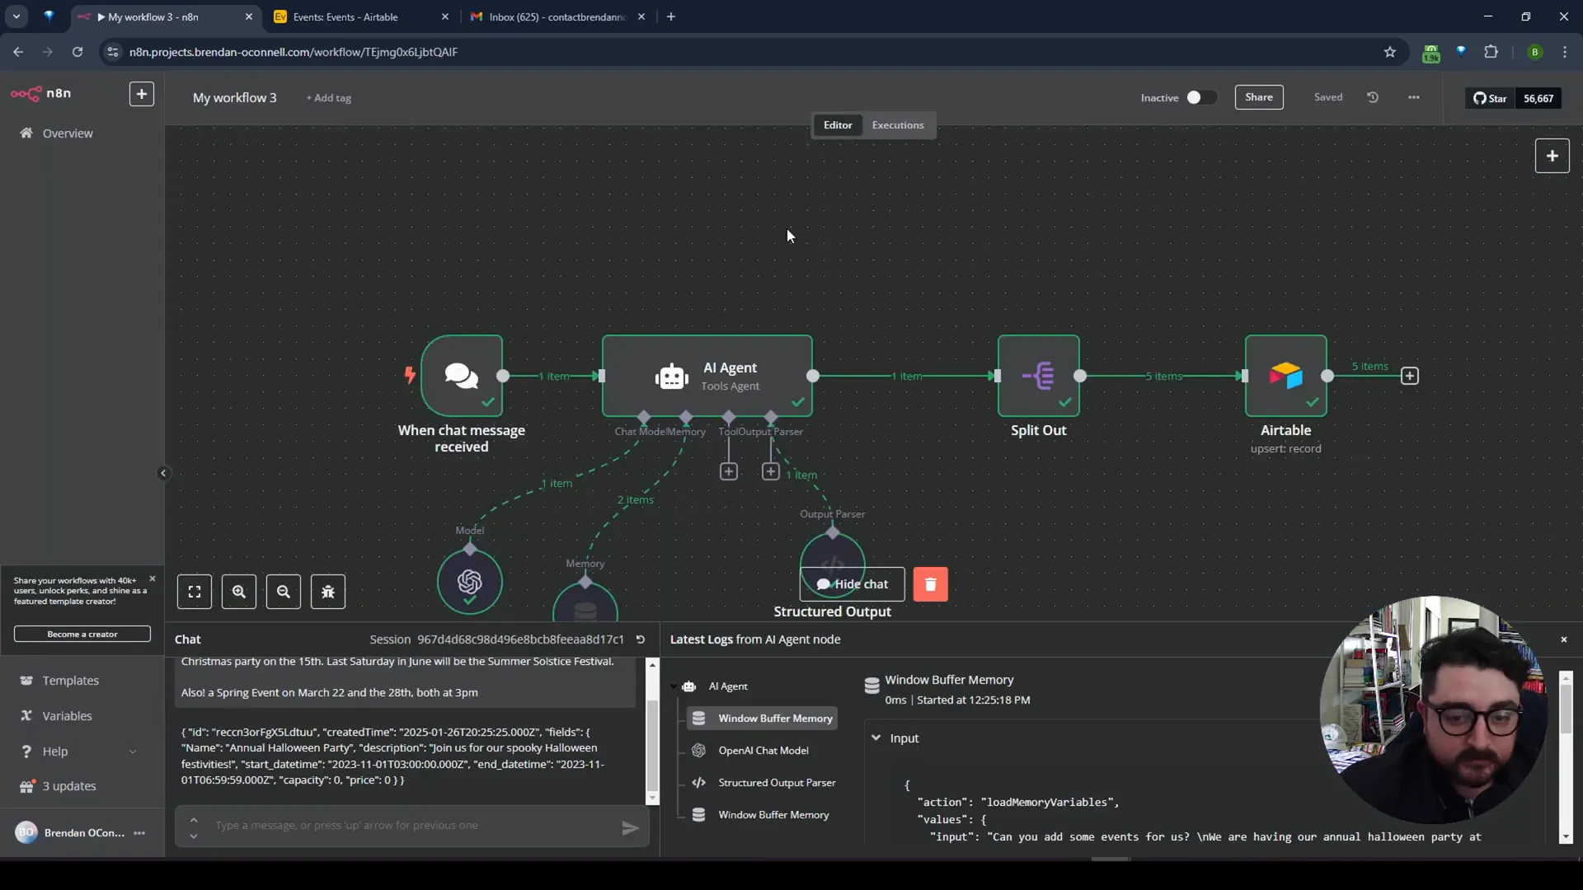Add a node after the Airtable output
Image resolution: width=1583 pixels, height=890 pixels.
1410,376
